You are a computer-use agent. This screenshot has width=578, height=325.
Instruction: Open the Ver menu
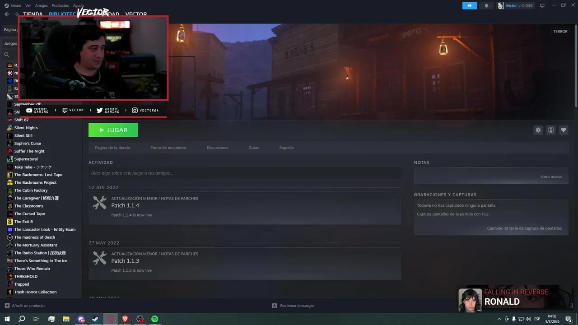point(28,6)
